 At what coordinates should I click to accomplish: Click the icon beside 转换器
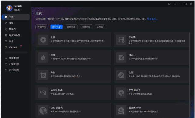pyautogui.click(x=6, y=29)
